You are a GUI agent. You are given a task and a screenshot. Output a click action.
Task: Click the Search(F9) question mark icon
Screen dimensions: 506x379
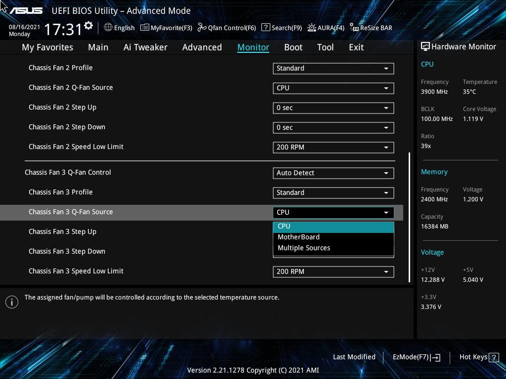265,28
